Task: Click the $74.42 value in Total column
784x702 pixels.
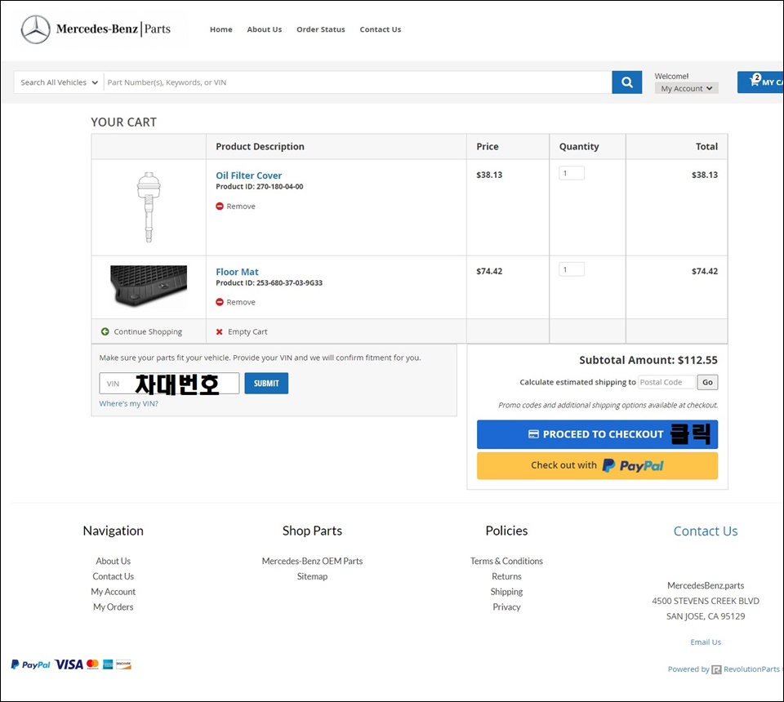Action: coord(705,271)
